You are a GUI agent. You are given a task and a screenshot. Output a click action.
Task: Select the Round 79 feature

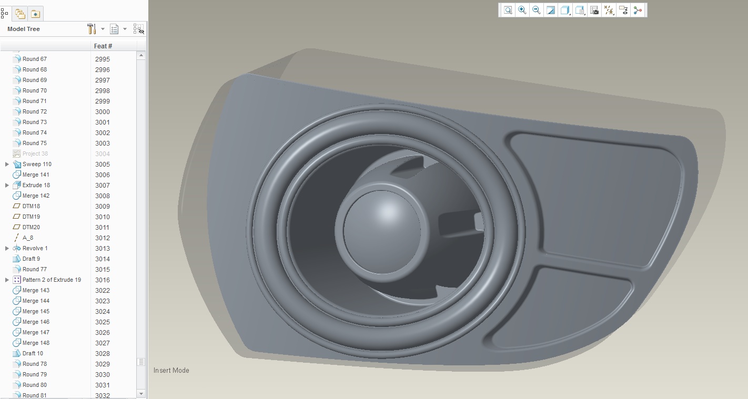pyautogui.click(x=34, y=374)
